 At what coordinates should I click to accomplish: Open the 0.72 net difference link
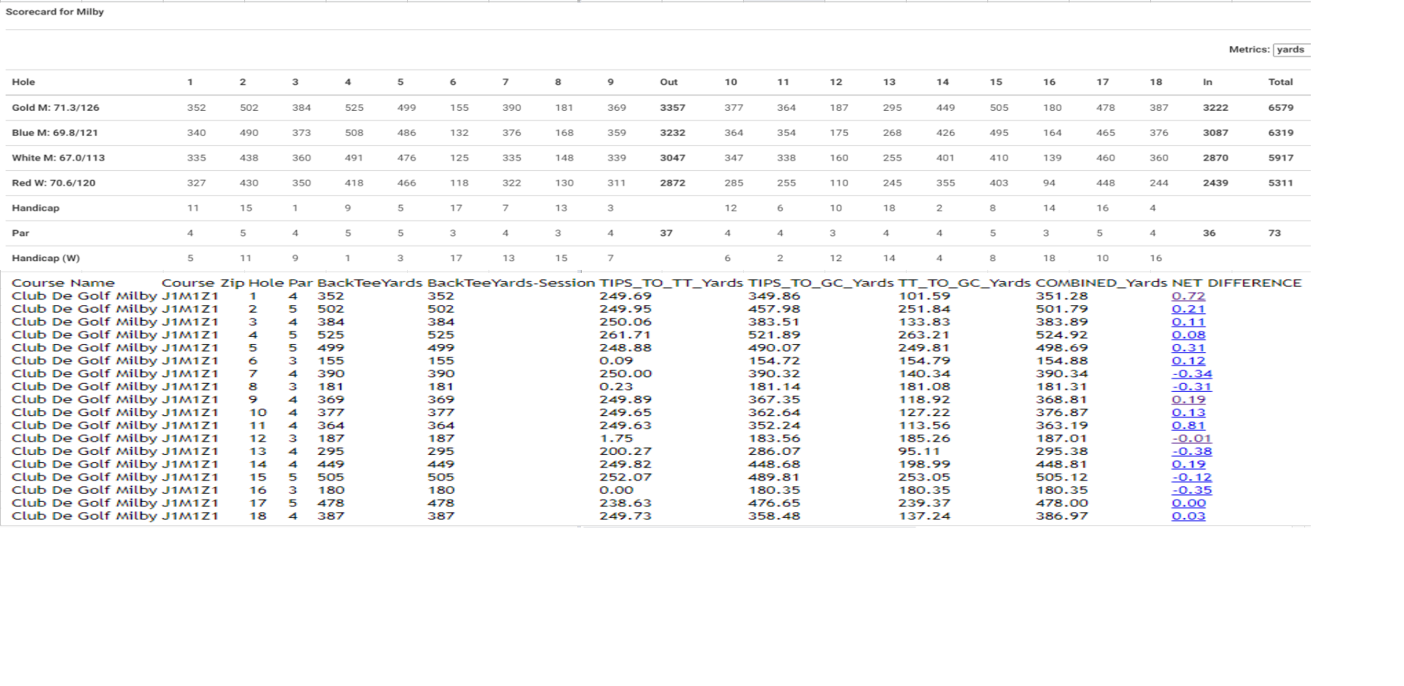1188,296
